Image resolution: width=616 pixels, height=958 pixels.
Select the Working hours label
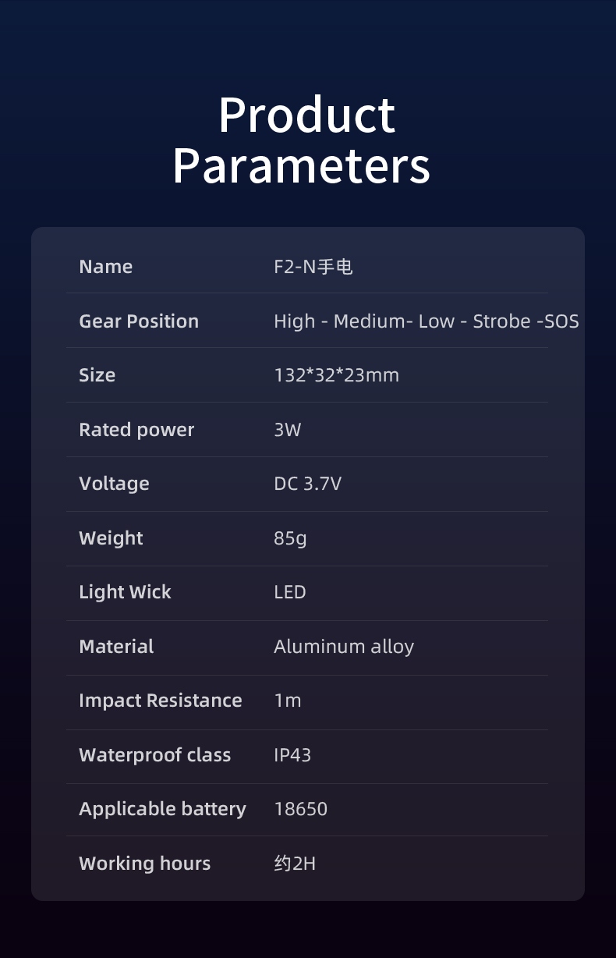(x=145, y=864)
